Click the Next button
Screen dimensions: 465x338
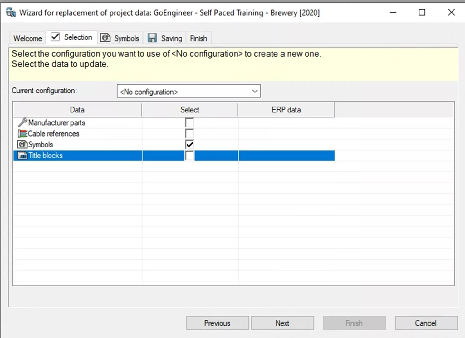(282, 323)
